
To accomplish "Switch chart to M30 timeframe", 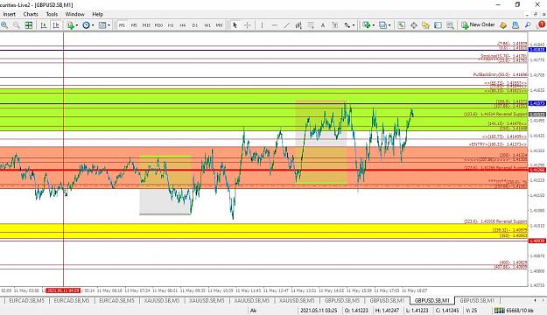I will tap(158, 25).
